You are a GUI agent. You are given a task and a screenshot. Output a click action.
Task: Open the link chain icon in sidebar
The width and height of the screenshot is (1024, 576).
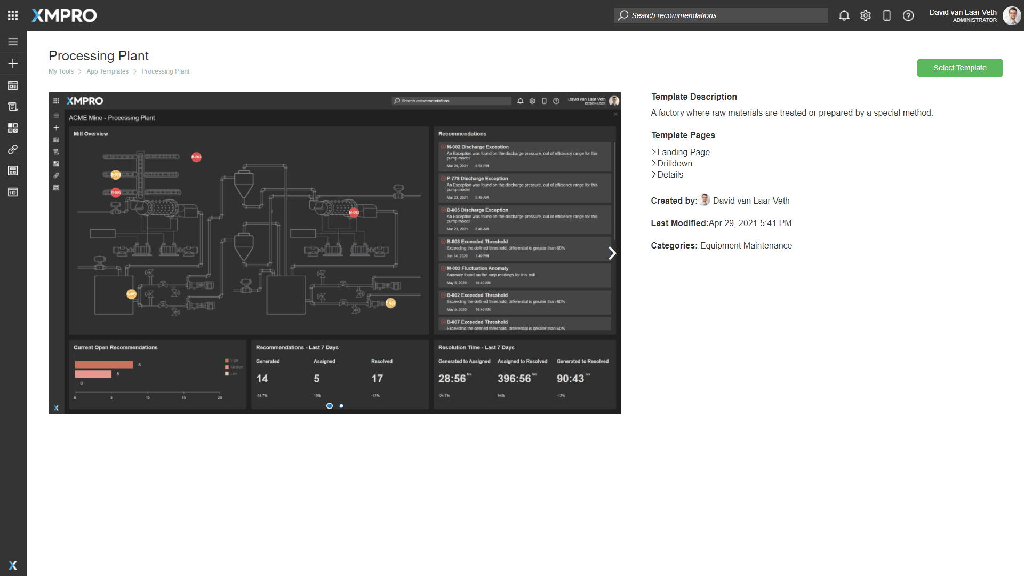tap(13, 149)
